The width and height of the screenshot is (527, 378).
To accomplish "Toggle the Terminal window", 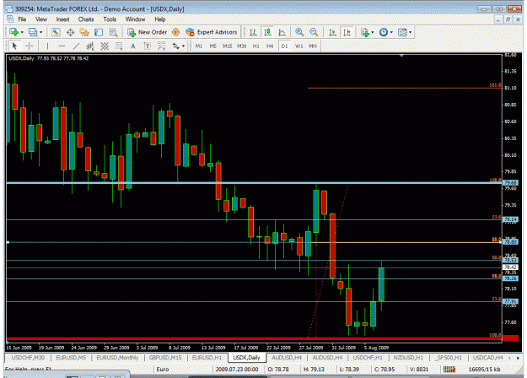I will [x=99, y=32].
